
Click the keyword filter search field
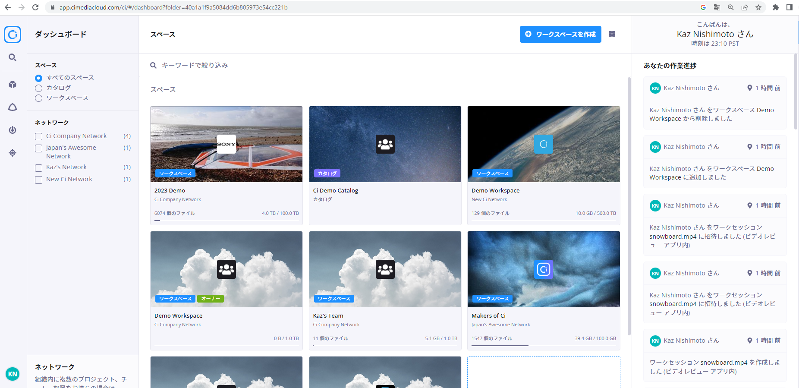tap(385, 65)
